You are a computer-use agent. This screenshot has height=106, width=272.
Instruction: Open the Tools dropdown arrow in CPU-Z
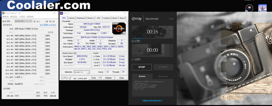pos(100,78)
